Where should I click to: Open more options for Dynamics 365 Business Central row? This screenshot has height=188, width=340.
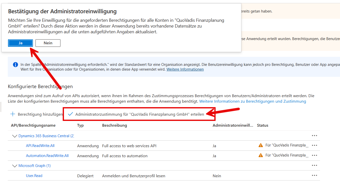coord(315,136)
